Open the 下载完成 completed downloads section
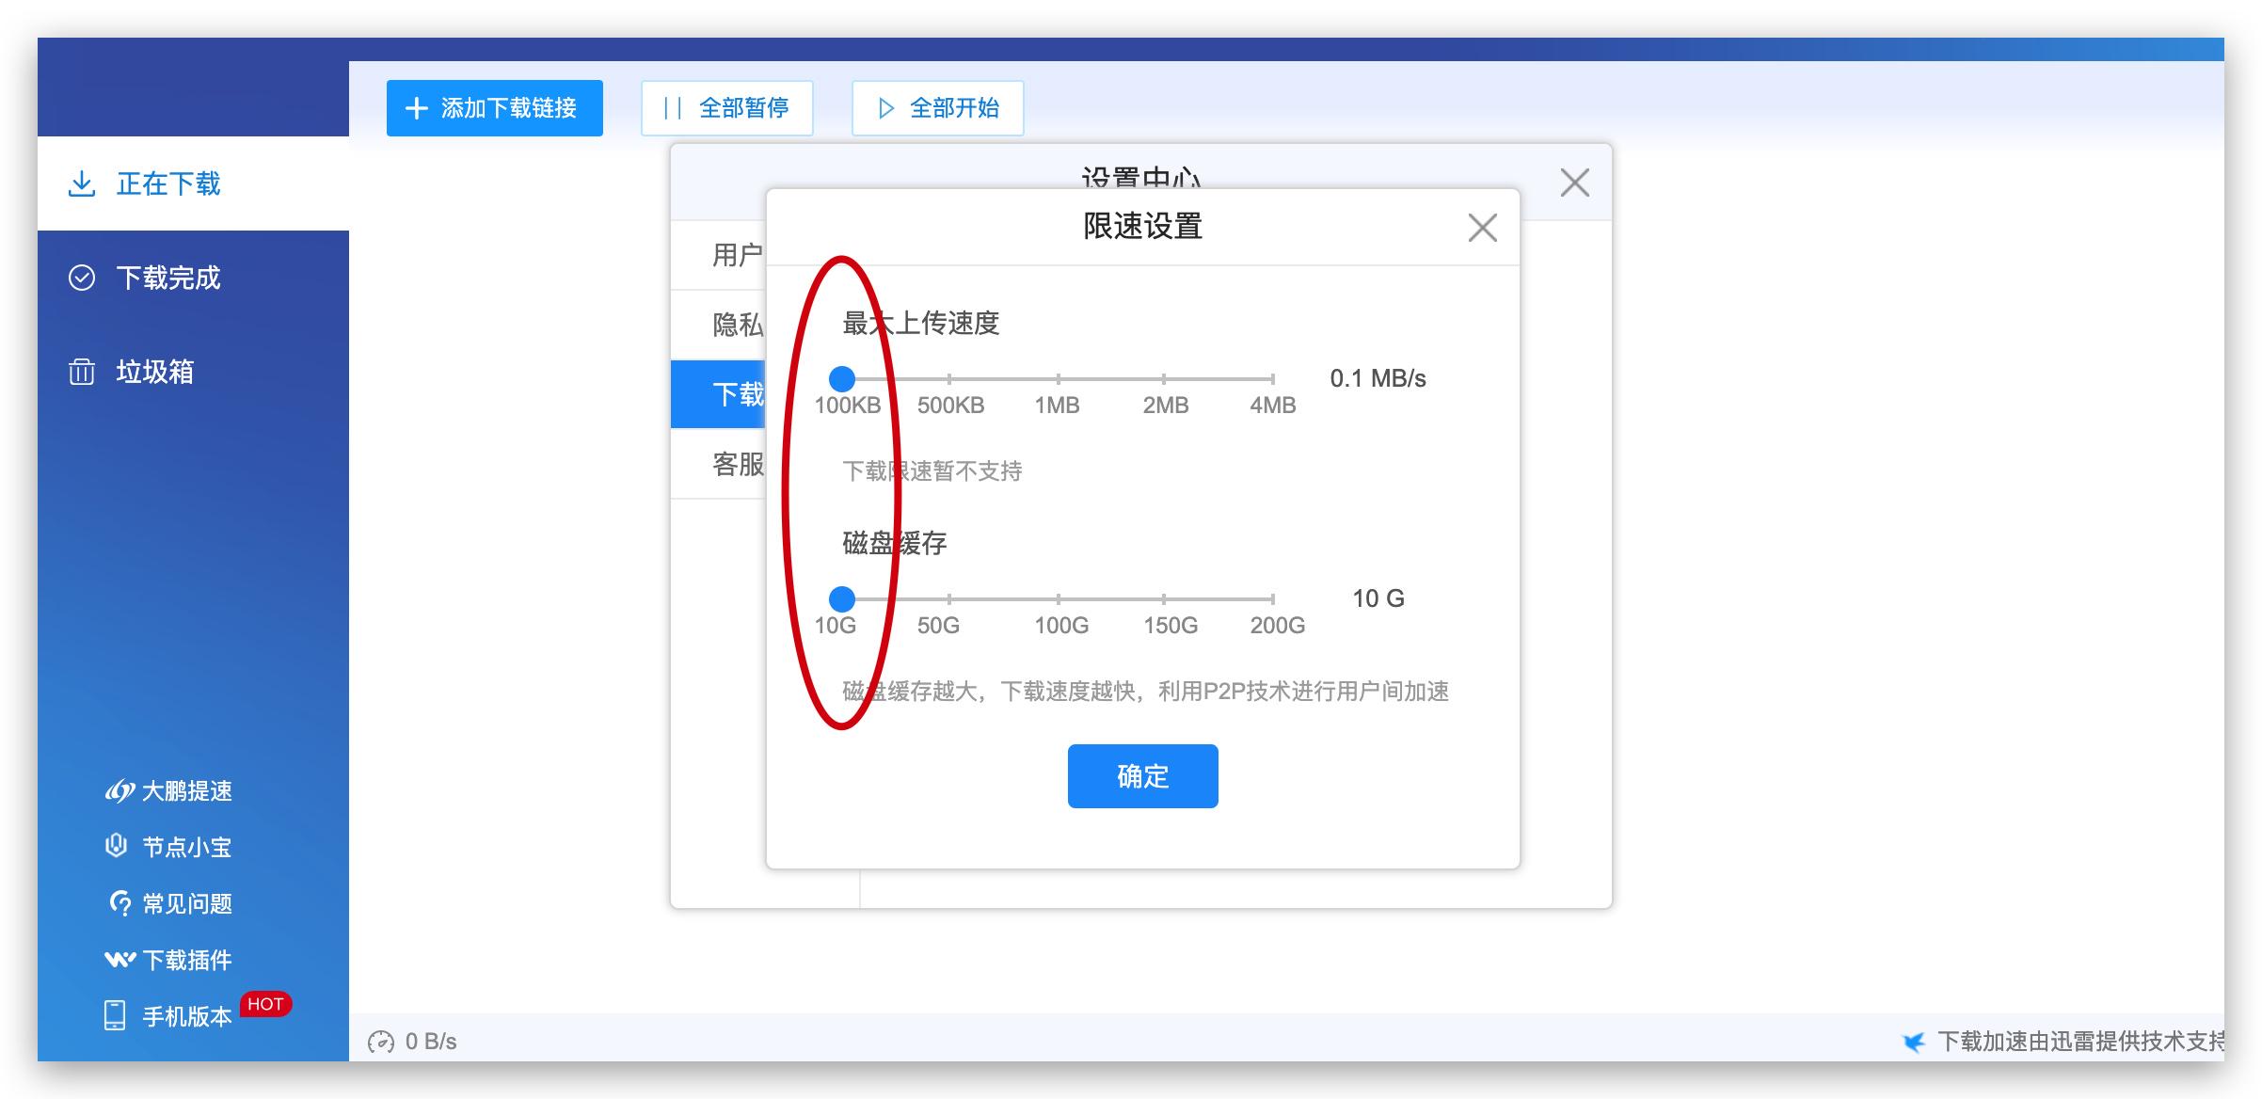The width and height of the screenshot is (2262, 1099). [x=167, y=278]
